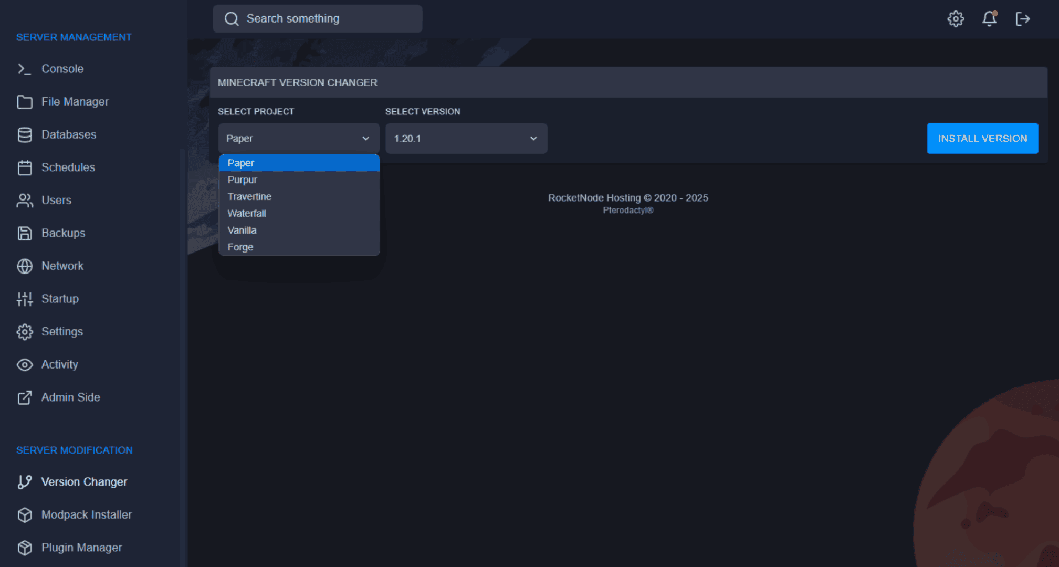Go to the Version Changer page
1059x567 pixels.
coord(84,481)
